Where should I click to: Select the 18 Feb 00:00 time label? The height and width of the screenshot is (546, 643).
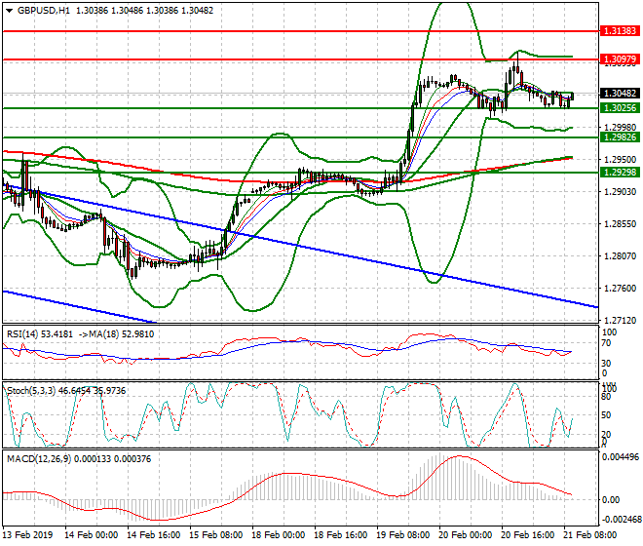click(x=278, y=535)
